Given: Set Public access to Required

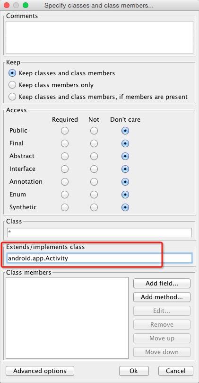Looking at the screenshot, I should (65, 131).
